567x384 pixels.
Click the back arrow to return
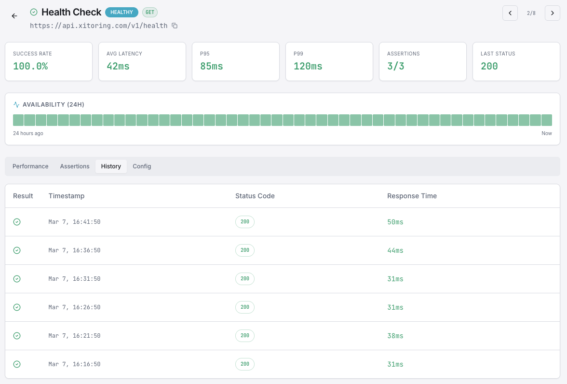point(14,16)
